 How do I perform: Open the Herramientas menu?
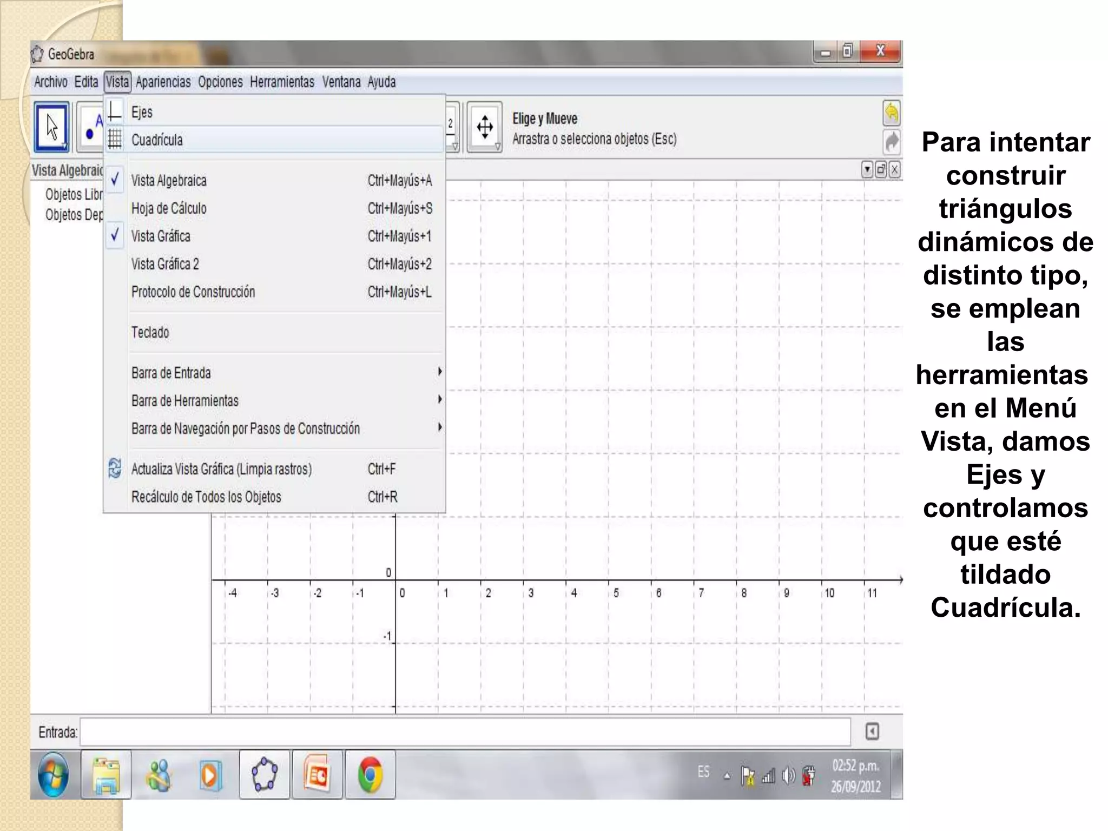282,82
